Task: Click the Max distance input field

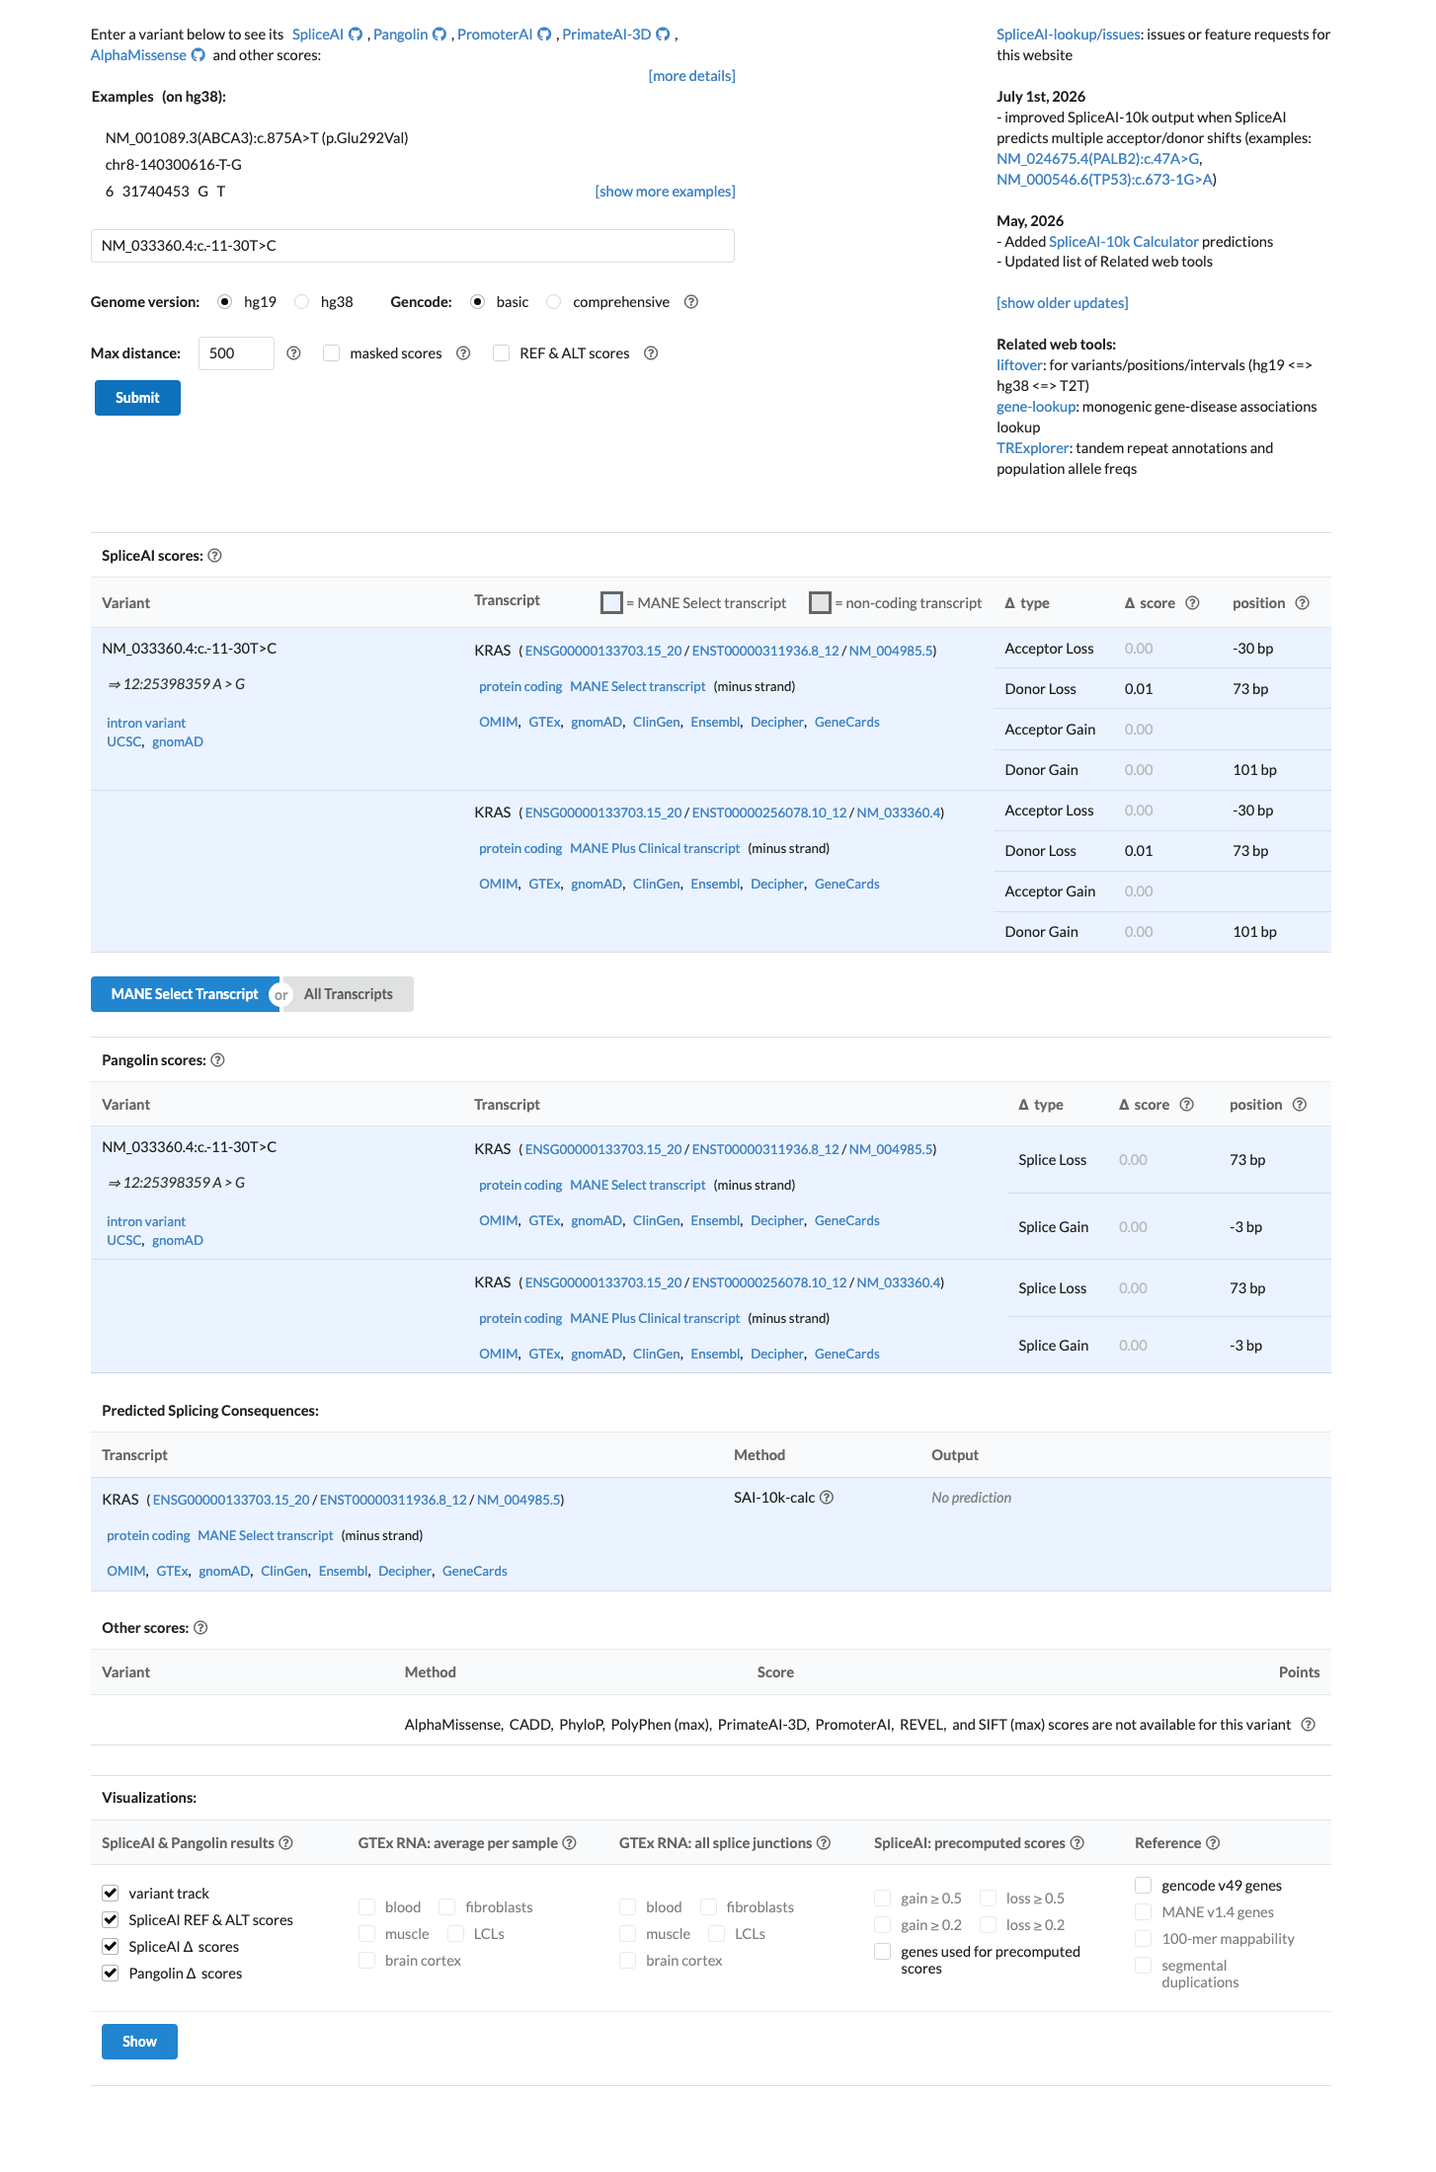Action: click(x=236, y=353)
